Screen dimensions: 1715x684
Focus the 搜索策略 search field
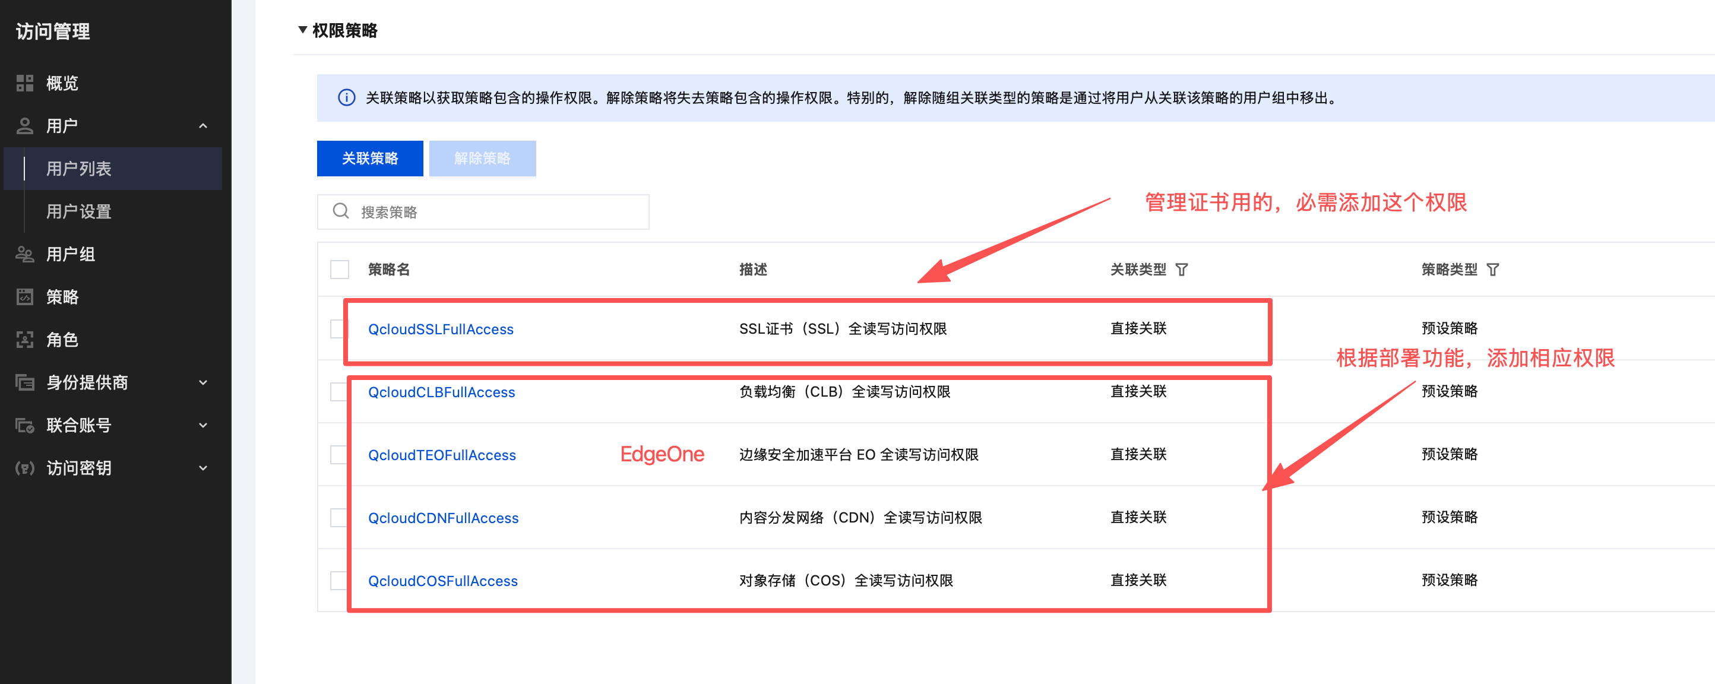(x=483, y=211)
